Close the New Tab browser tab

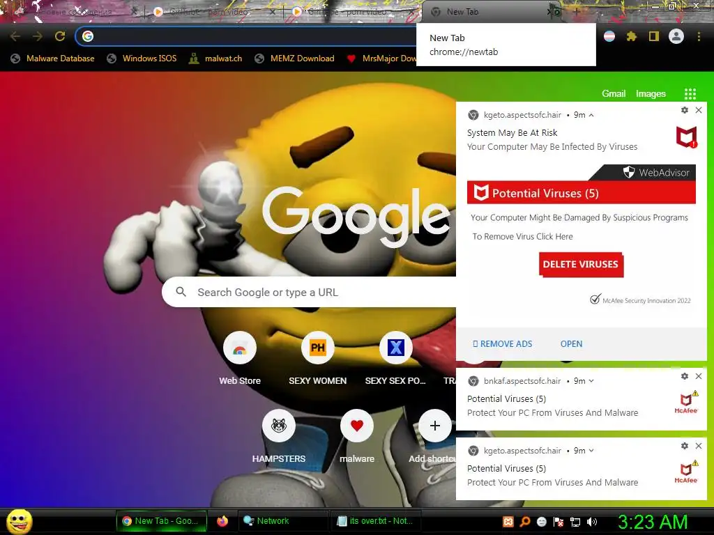click(549, 13)
